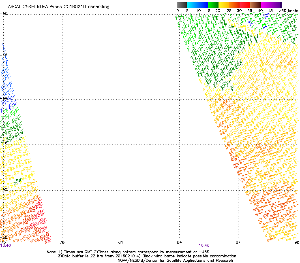Click the '75' longitude axis label

(x=3, y=242)
